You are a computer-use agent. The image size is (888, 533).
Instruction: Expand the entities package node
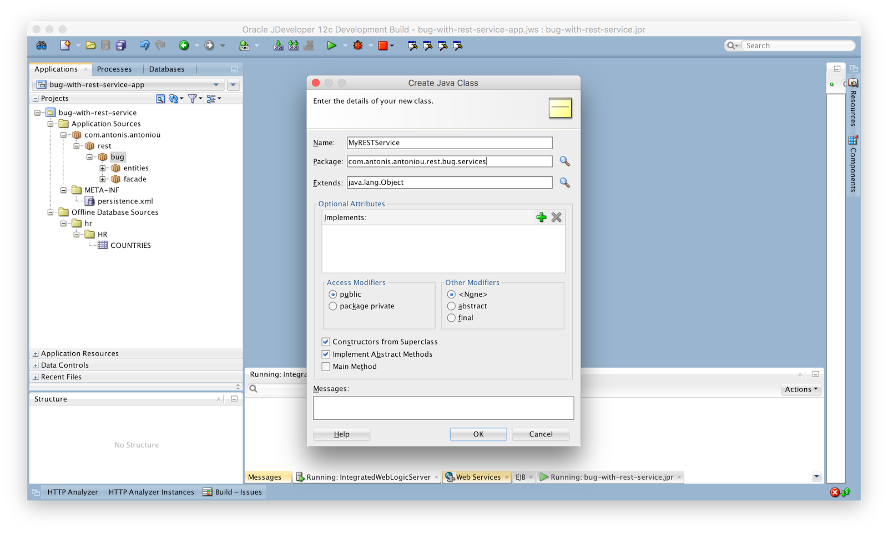[x=103, y=168]
